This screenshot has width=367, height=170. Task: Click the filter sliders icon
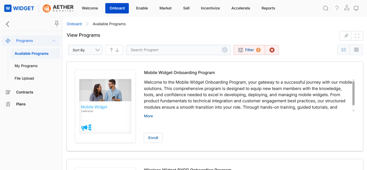coord(241,50)
